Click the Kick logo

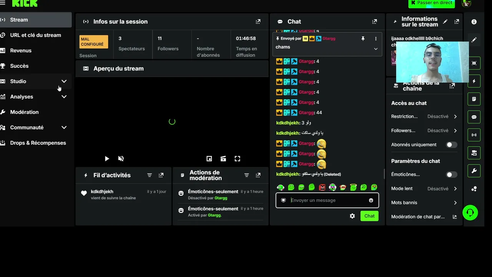pyautogui.click(x=25, y=3)
